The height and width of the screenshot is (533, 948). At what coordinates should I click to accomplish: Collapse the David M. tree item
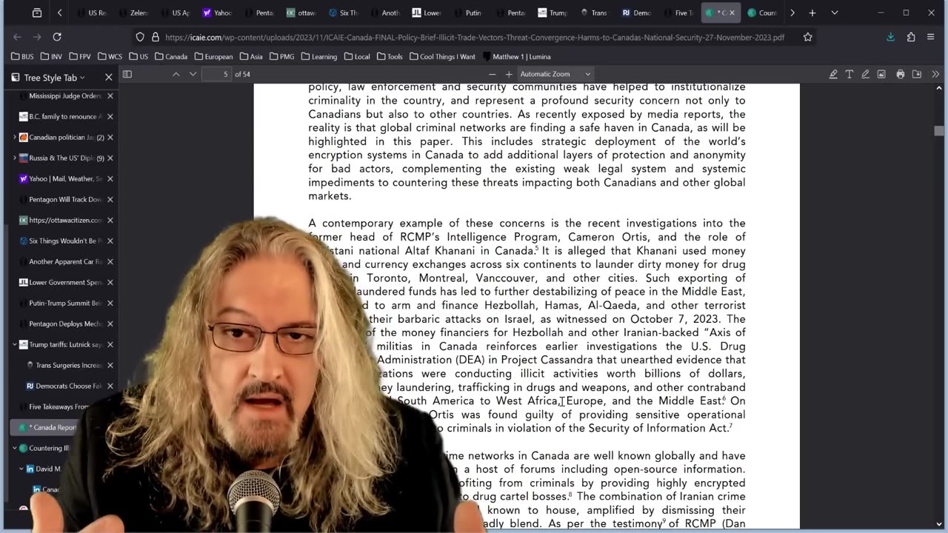[21, 469]
